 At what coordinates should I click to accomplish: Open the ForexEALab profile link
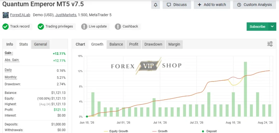click(x=20, y=15)
